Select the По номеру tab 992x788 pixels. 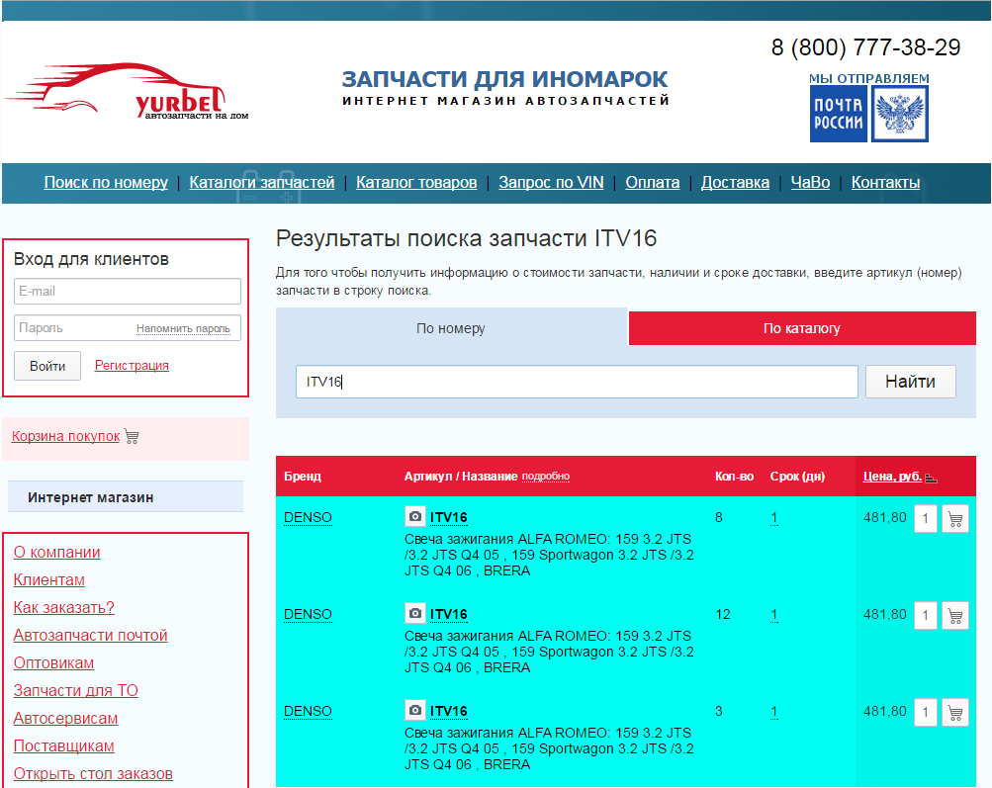(451, 328)
